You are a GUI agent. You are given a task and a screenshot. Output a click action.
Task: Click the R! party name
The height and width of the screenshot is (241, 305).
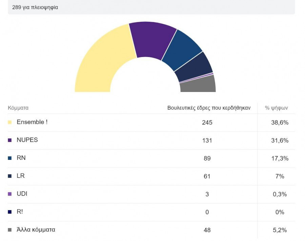(20, 211)
